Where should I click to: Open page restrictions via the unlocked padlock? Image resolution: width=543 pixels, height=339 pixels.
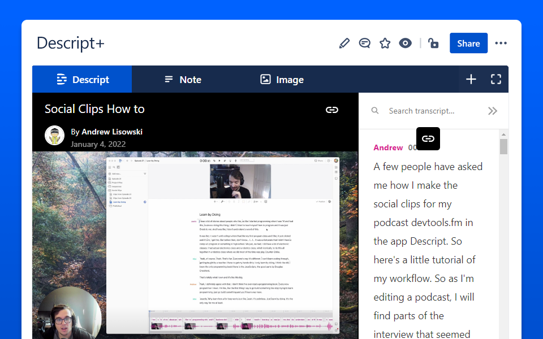click(x=433, y=44)
